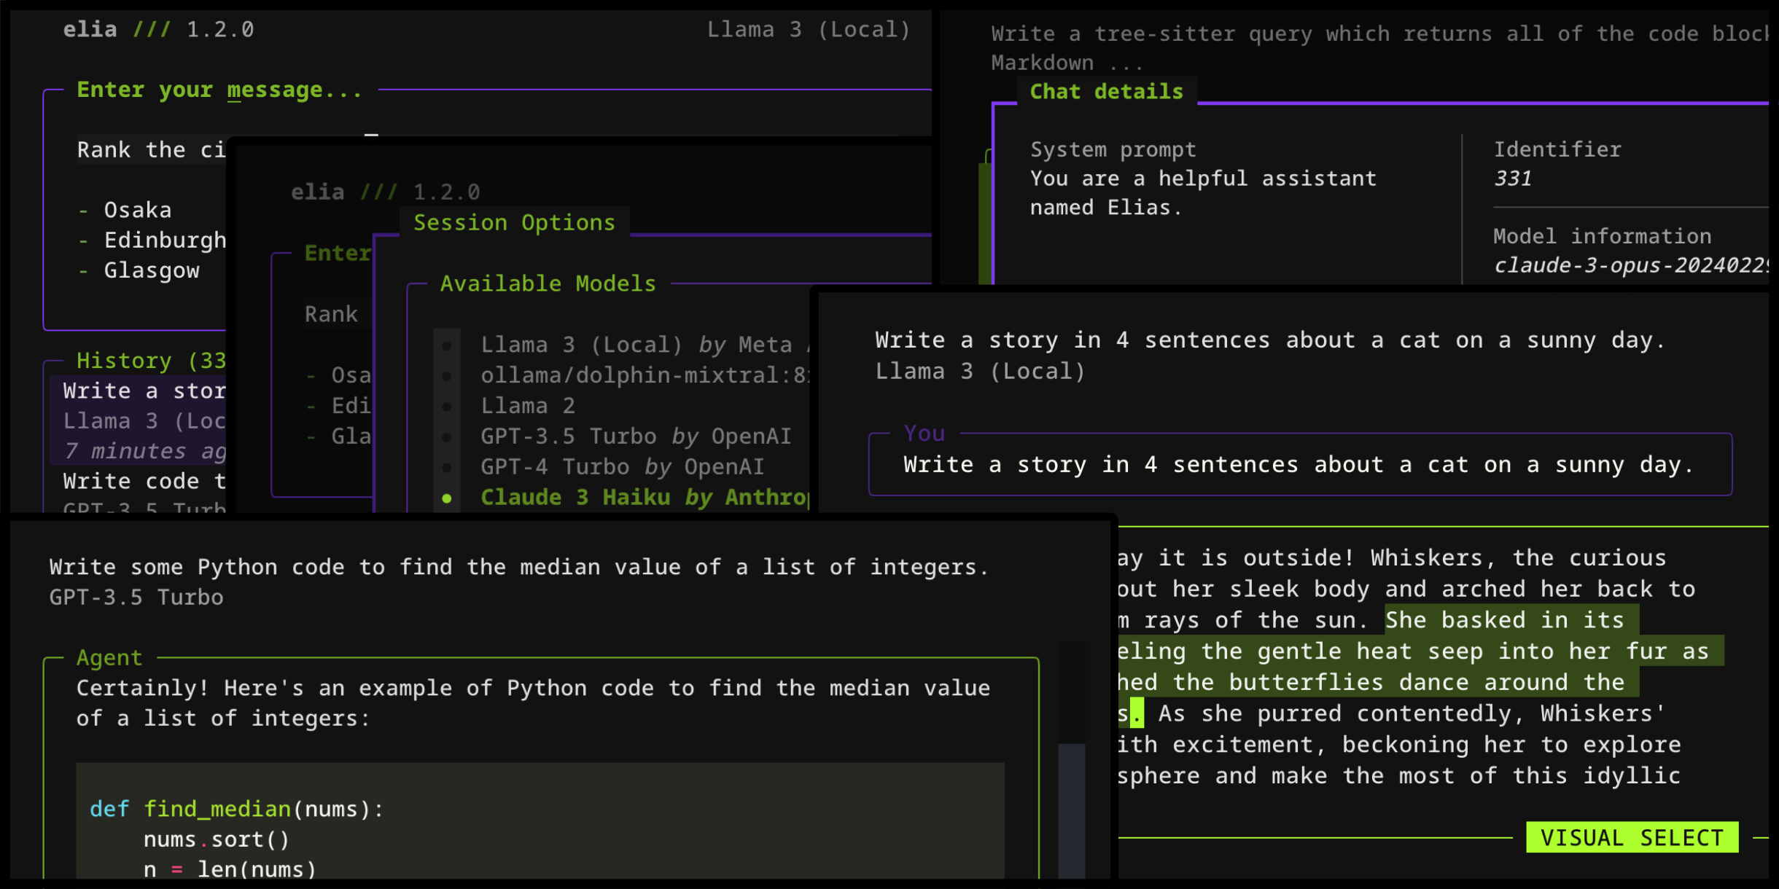Focus the 'Enter your message...' input field
This screenshot has width=1779, height=889.
coord(219,89)
